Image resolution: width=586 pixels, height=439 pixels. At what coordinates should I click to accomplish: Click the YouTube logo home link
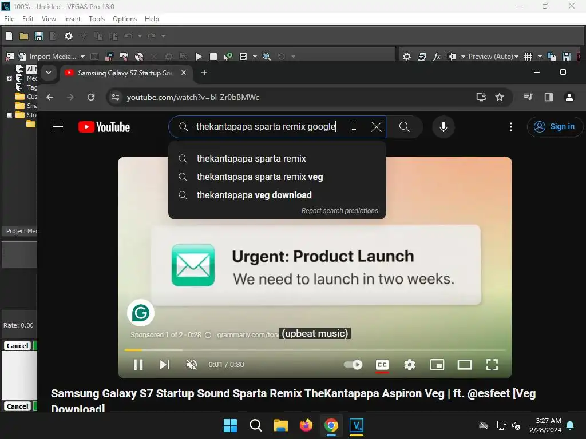click(x=104, y=127)
